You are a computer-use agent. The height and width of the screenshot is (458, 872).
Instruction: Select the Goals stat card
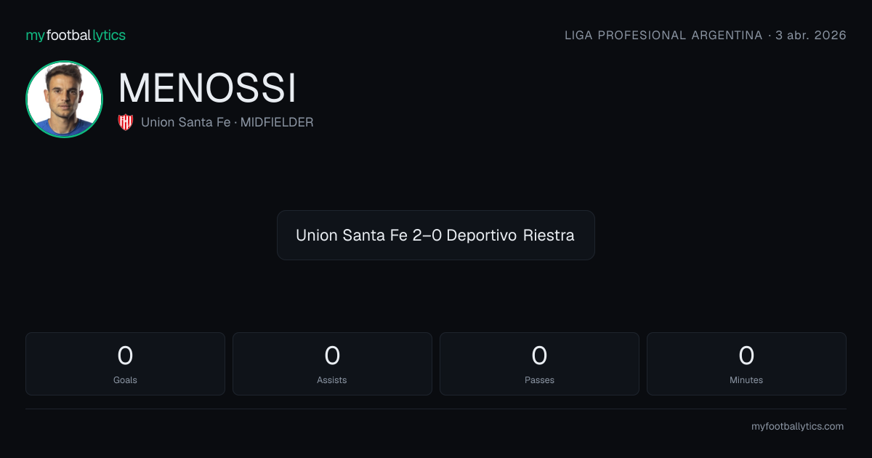(125, 363)
